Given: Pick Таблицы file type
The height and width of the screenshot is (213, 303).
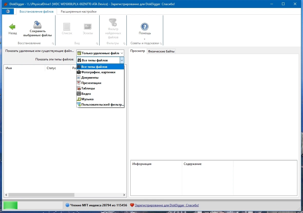Looking at the screenshot, I should coord(100,88).
